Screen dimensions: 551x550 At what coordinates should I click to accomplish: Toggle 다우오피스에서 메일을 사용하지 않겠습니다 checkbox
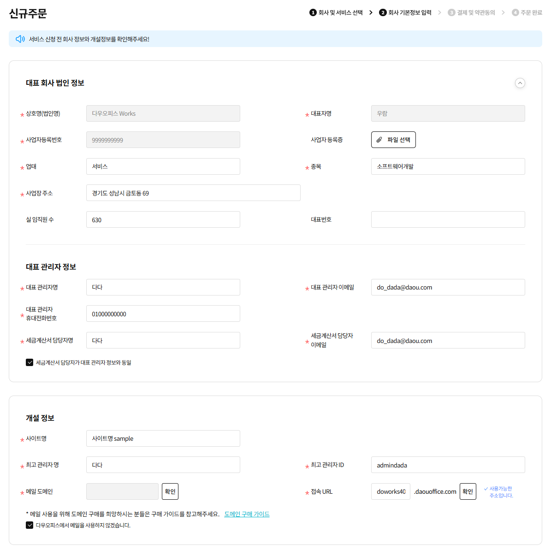[30, 525]
